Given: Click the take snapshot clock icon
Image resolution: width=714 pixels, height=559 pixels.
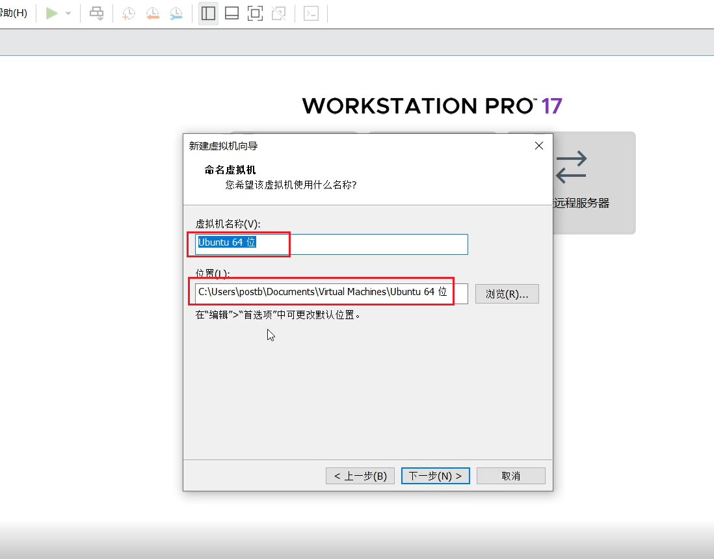Looking at the screenshot, I should click(x=128, y=14).
